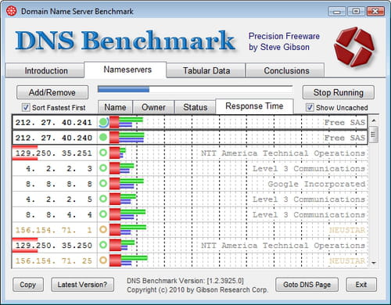Click the list's scroll-down arrow
Image resolution: width=391 pixels, height=305 pixels.
tap(374, 263)
